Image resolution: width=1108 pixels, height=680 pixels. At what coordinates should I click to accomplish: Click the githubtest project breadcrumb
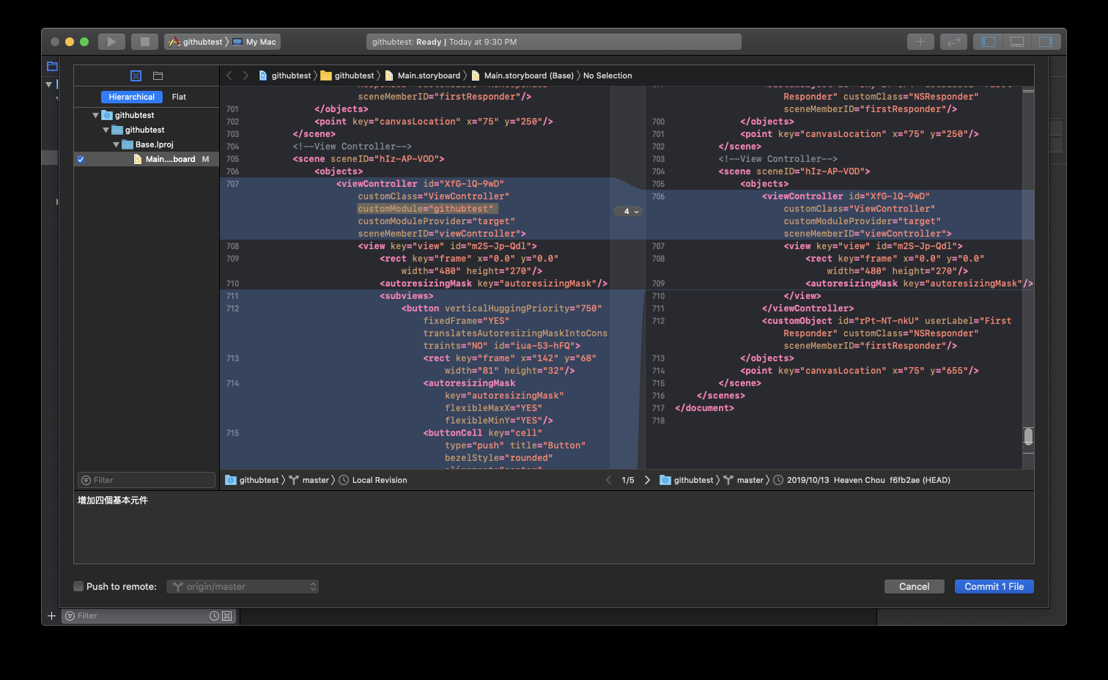[x=284, y=75]
